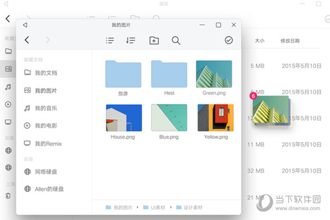Click the triangle back icon in 我的图片 title bar
The width and height of the screenshot is (330, 220).
[25, 25]
